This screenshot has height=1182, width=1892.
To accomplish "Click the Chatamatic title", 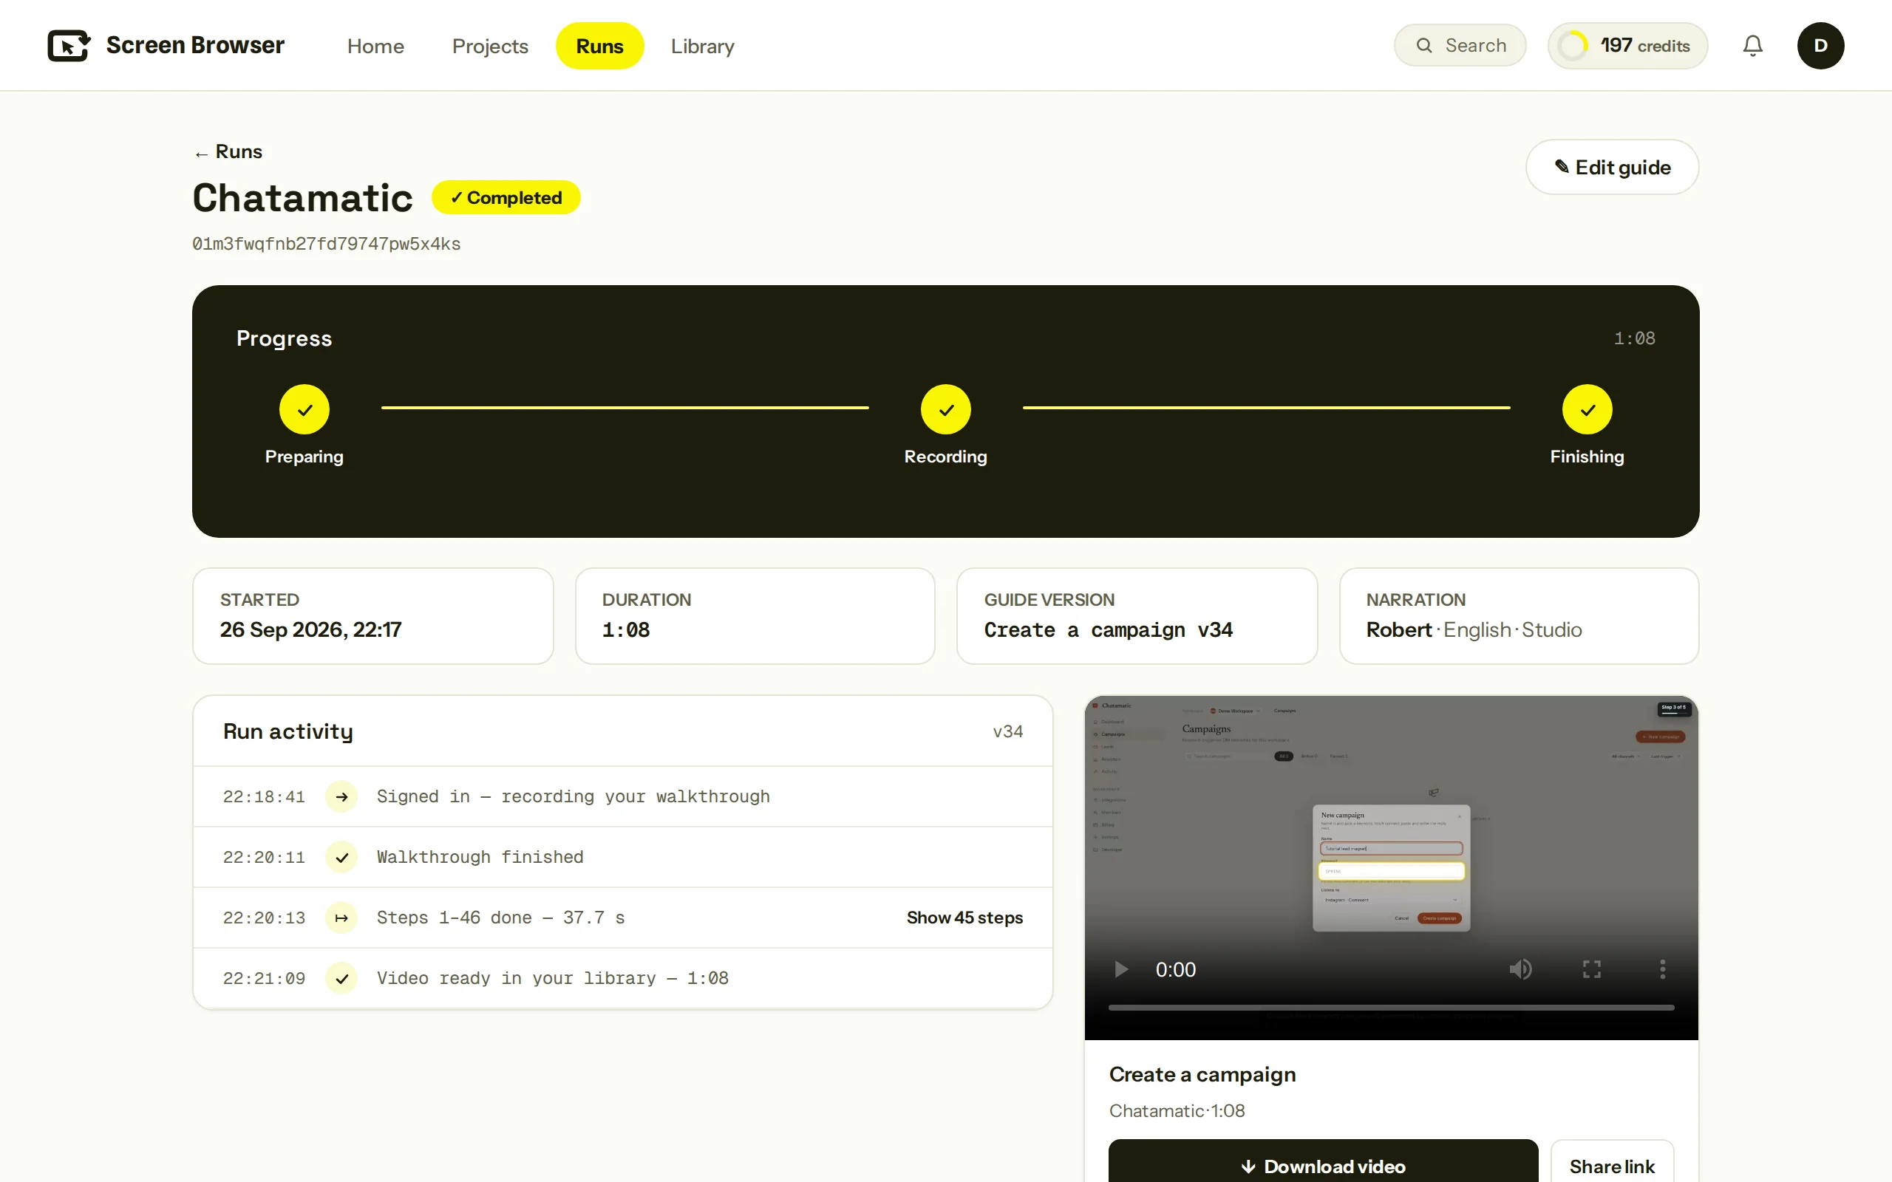I will [302, 198].
